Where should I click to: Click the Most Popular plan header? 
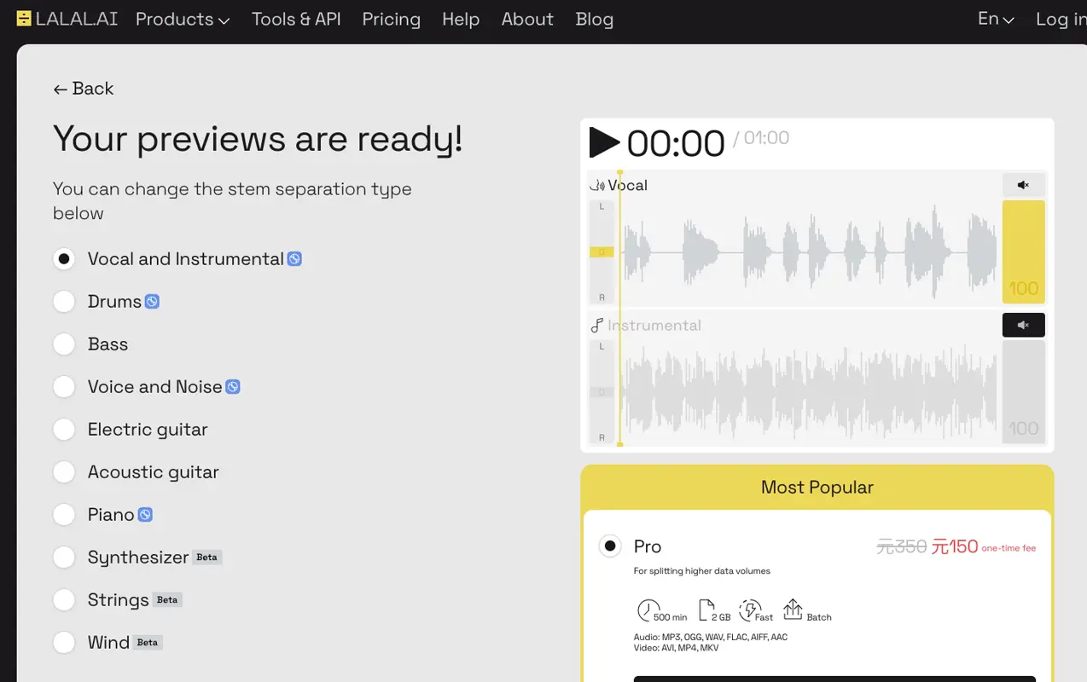[817, 488]
